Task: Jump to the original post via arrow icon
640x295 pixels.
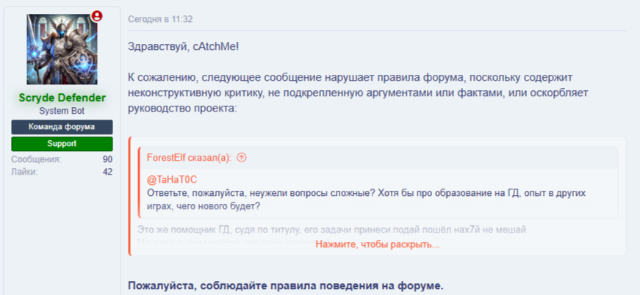Action: click(x=242, y=157)
